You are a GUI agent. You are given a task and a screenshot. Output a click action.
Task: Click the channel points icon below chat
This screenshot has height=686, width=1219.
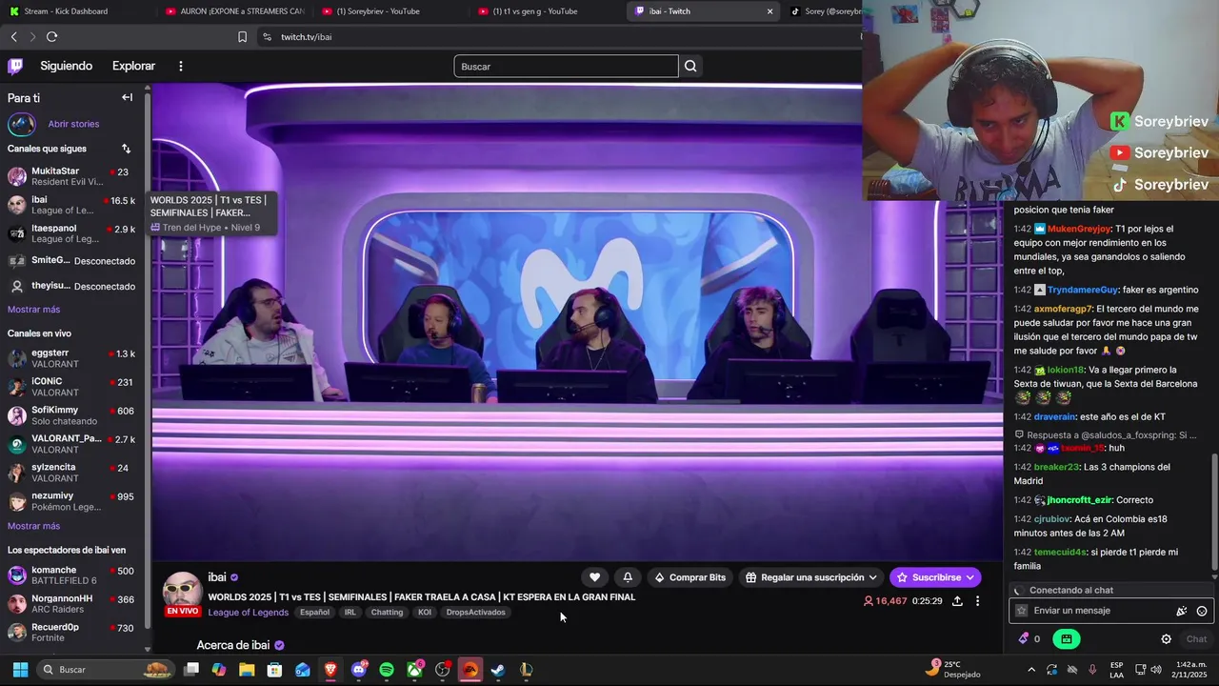[x=1024, y=639]
